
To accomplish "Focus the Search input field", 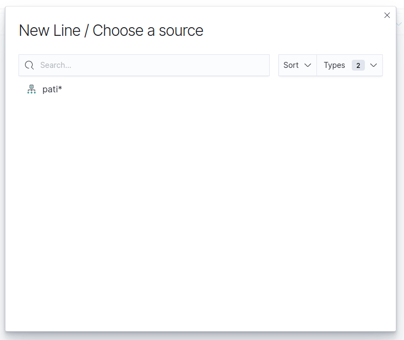I will point(144,65).
